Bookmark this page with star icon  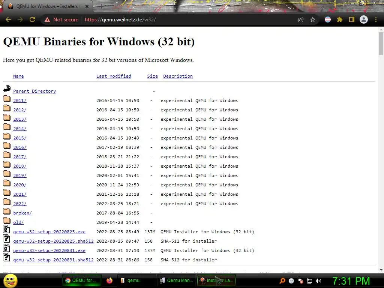[x=312, y=19]
